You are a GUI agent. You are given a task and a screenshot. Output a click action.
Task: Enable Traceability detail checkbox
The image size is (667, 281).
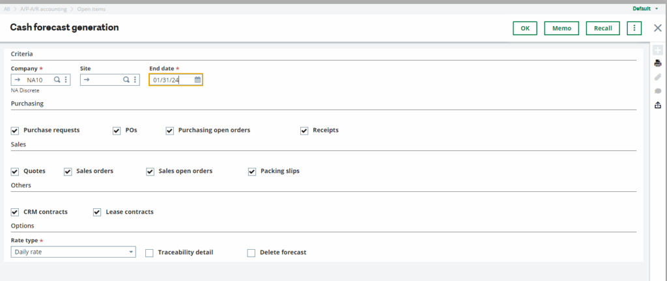tap(149, 253)
